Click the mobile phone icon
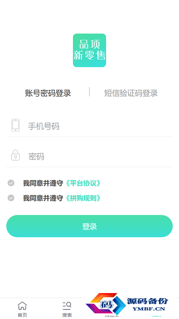Screen dimensions: 179x319 point(16,125)
